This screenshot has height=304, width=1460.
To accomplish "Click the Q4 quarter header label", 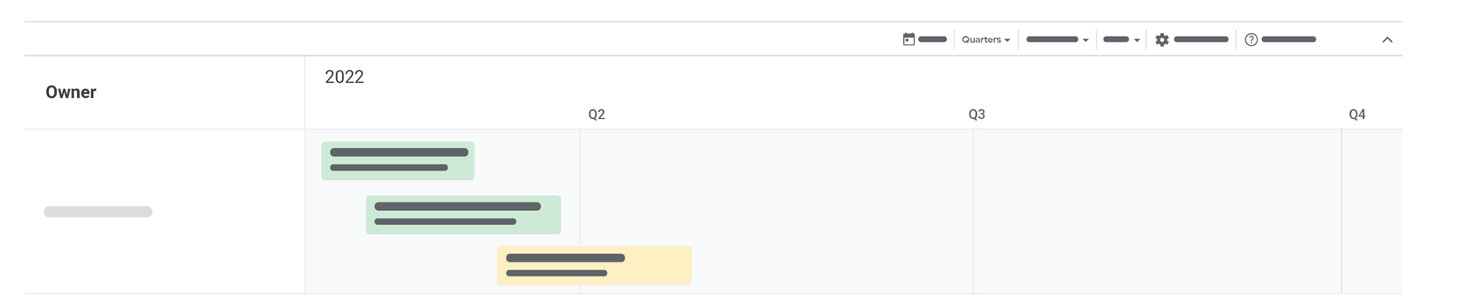I will coord(1357,114).
